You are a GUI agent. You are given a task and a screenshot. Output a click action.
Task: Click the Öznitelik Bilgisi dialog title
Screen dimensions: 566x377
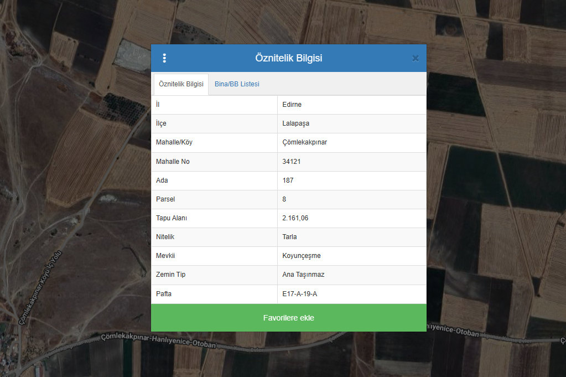click(x=288, y=58)
